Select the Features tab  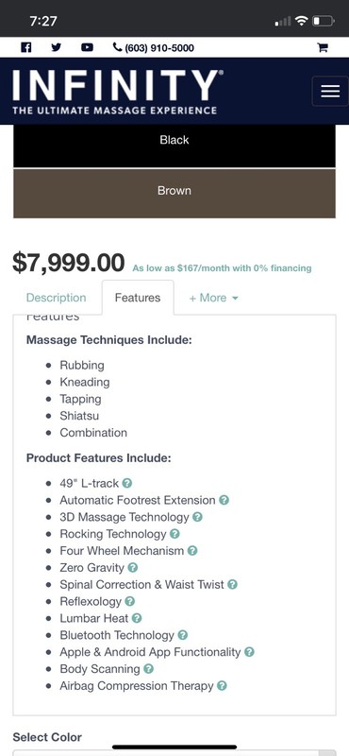138,298
